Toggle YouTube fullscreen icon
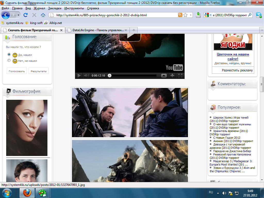Screen dimensions: 264x198 pos(180,76)
